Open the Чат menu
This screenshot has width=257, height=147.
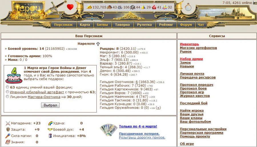201,25
